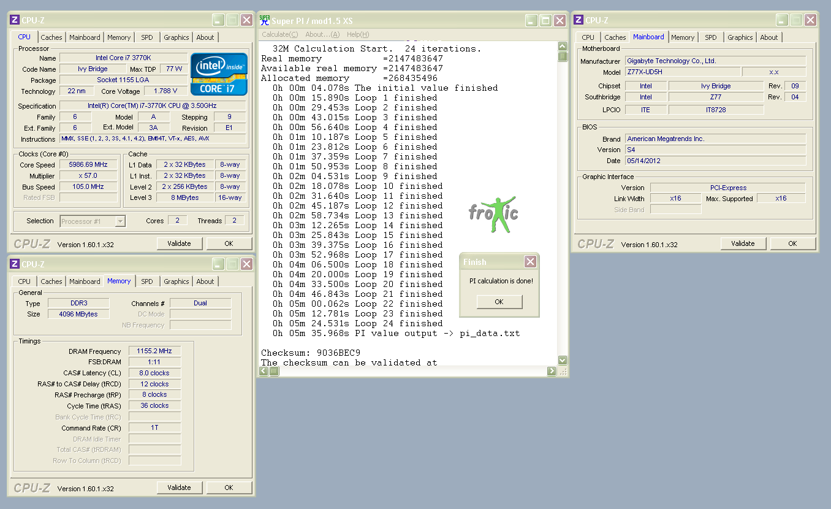Click the Level 3 cache value 8 MBytes
The image size is (831, 509).
pos(184,197)
